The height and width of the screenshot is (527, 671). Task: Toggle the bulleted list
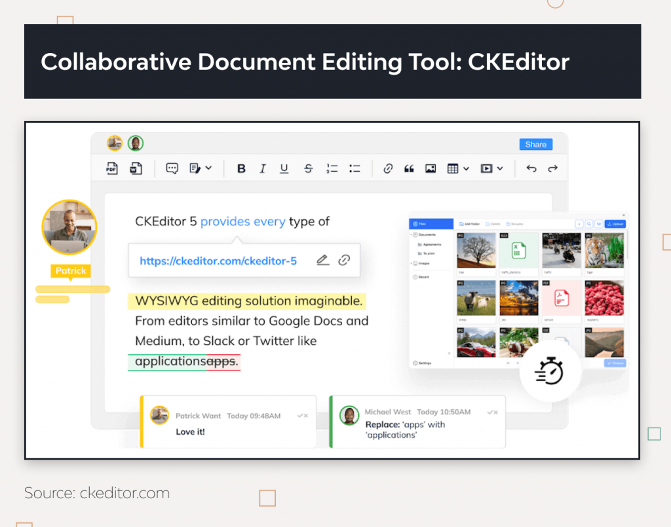(355, 168)
